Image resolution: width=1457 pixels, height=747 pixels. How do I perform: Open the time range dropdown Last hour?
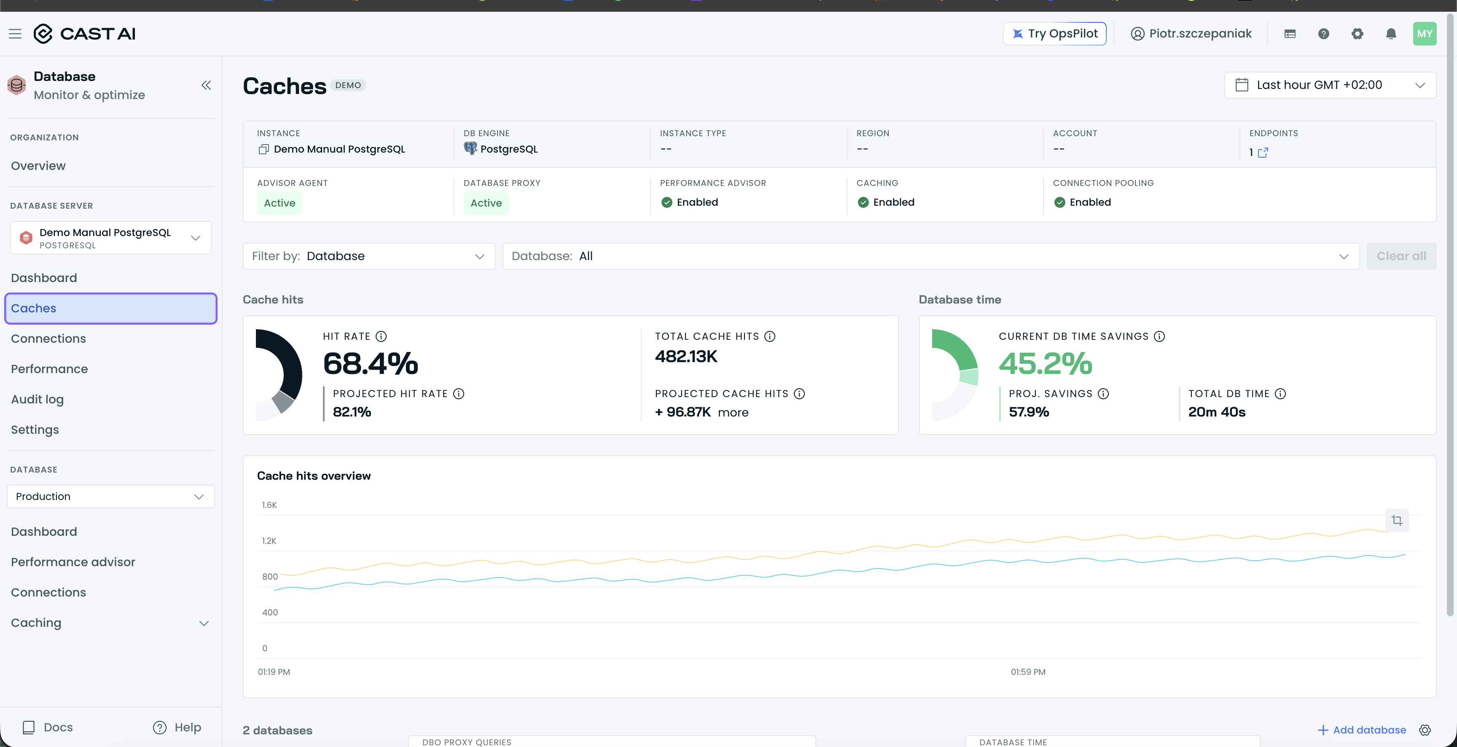(x=1330, y=85)
